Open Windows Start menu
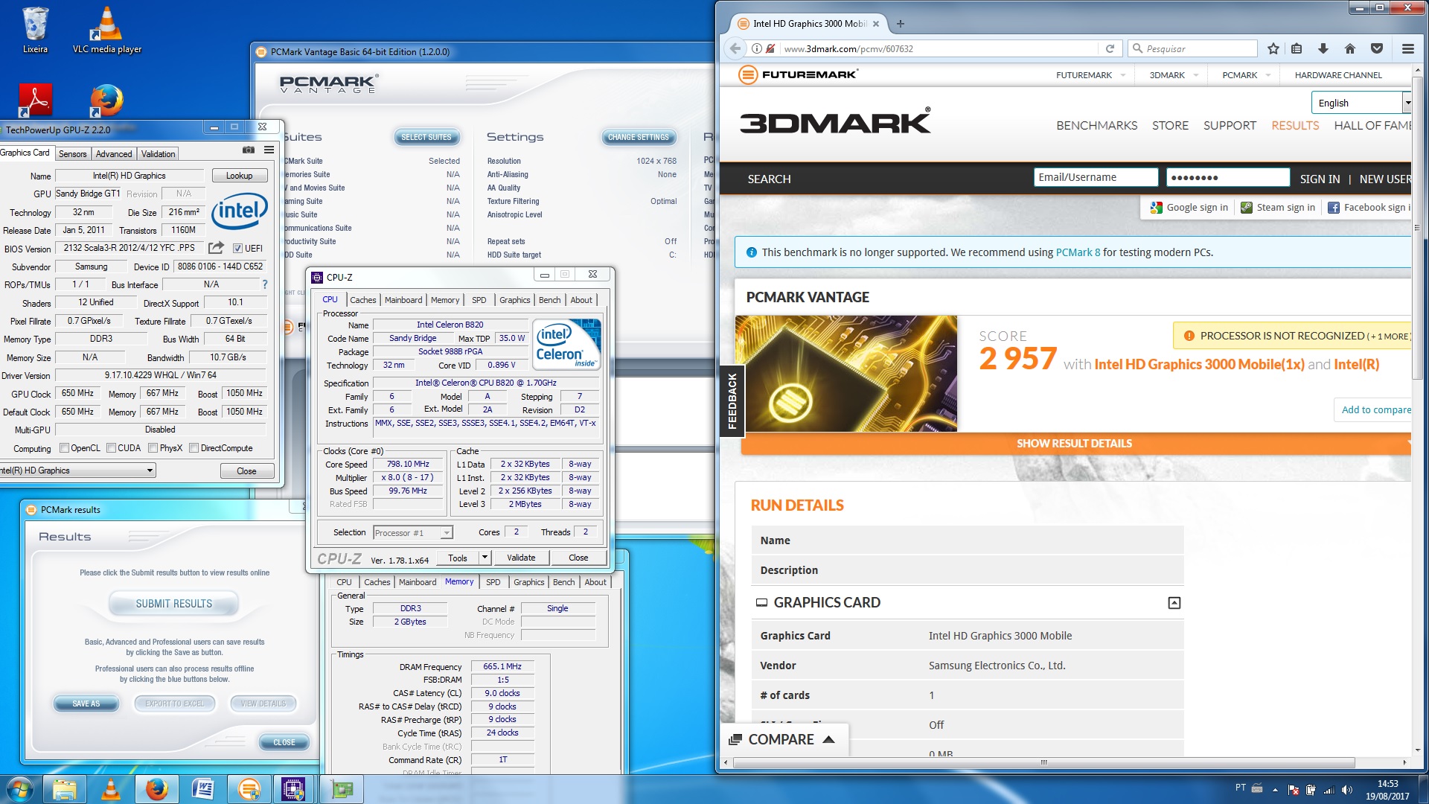 19,789
